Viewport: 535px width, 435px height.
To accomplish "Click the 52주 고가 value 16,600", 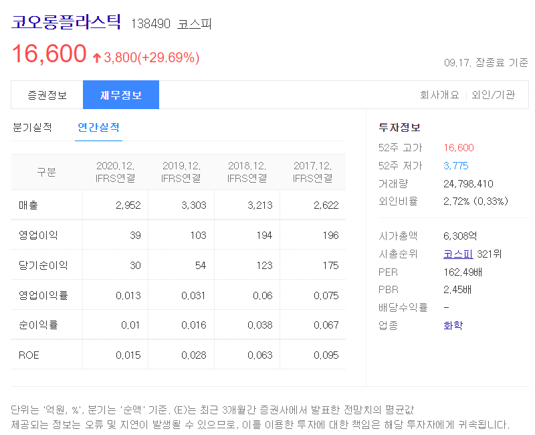I will (x=459, y=147).
